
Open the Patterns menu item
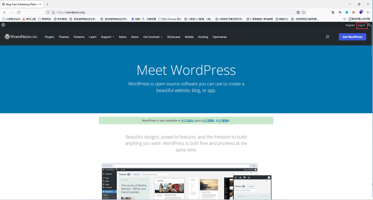click(x=79, y=37)
